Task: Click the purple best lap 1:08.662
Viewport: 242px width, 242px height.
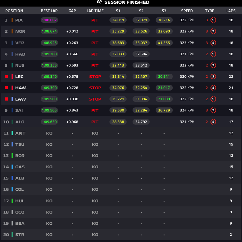Action: (x=49, y=20)
